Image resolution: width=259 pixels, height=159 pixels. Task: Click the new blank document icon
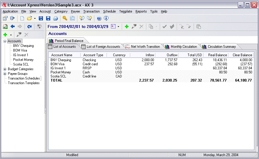22,18
